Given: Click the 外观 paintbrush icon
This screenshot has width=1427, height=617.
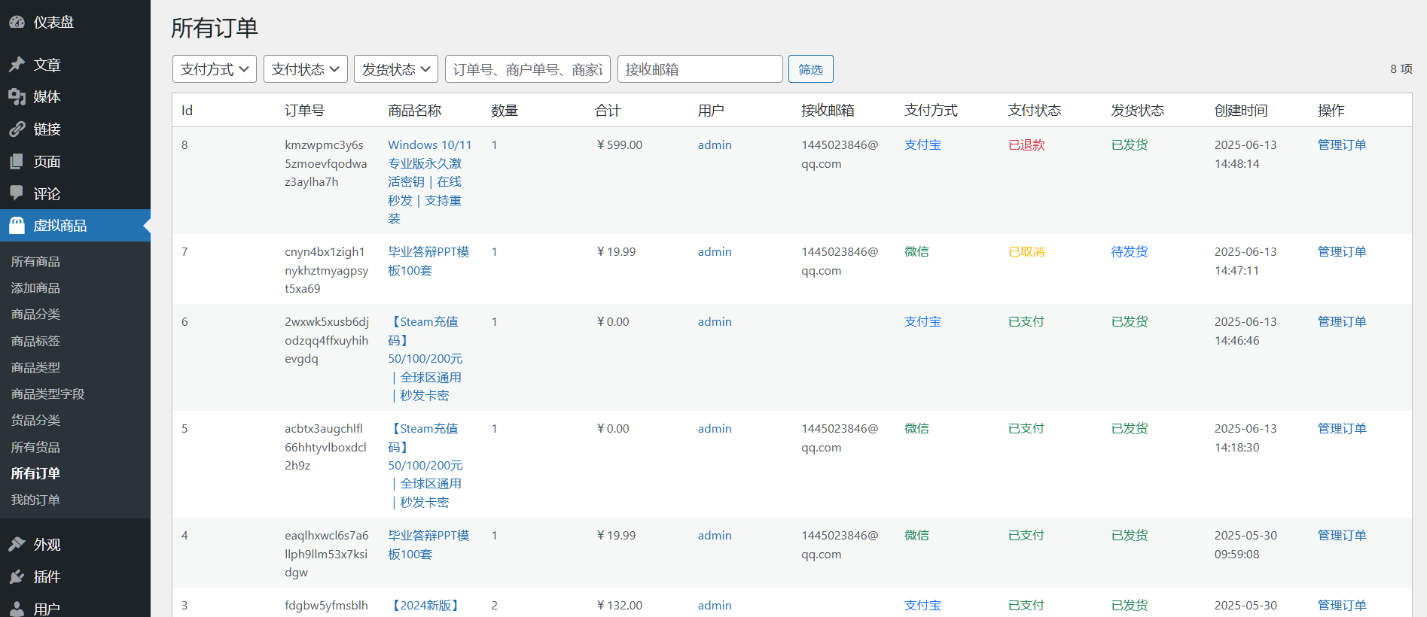Looking at the screenshot, I should [17, 544].
